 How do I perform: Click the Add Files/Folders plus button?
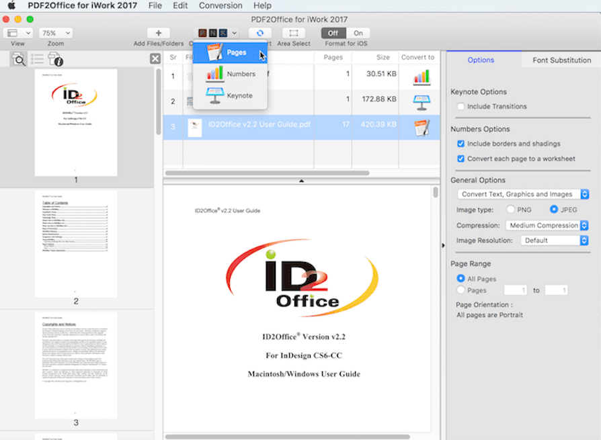(x=158, y=33)
